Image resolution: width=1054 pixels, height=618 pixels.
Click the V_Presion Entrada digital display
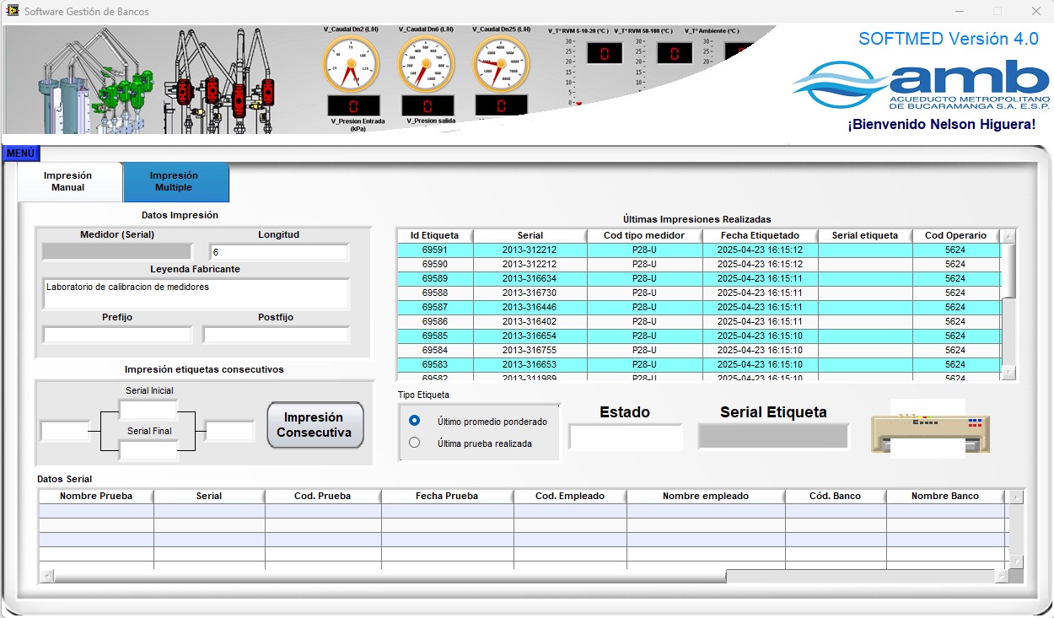coord(353,106)
